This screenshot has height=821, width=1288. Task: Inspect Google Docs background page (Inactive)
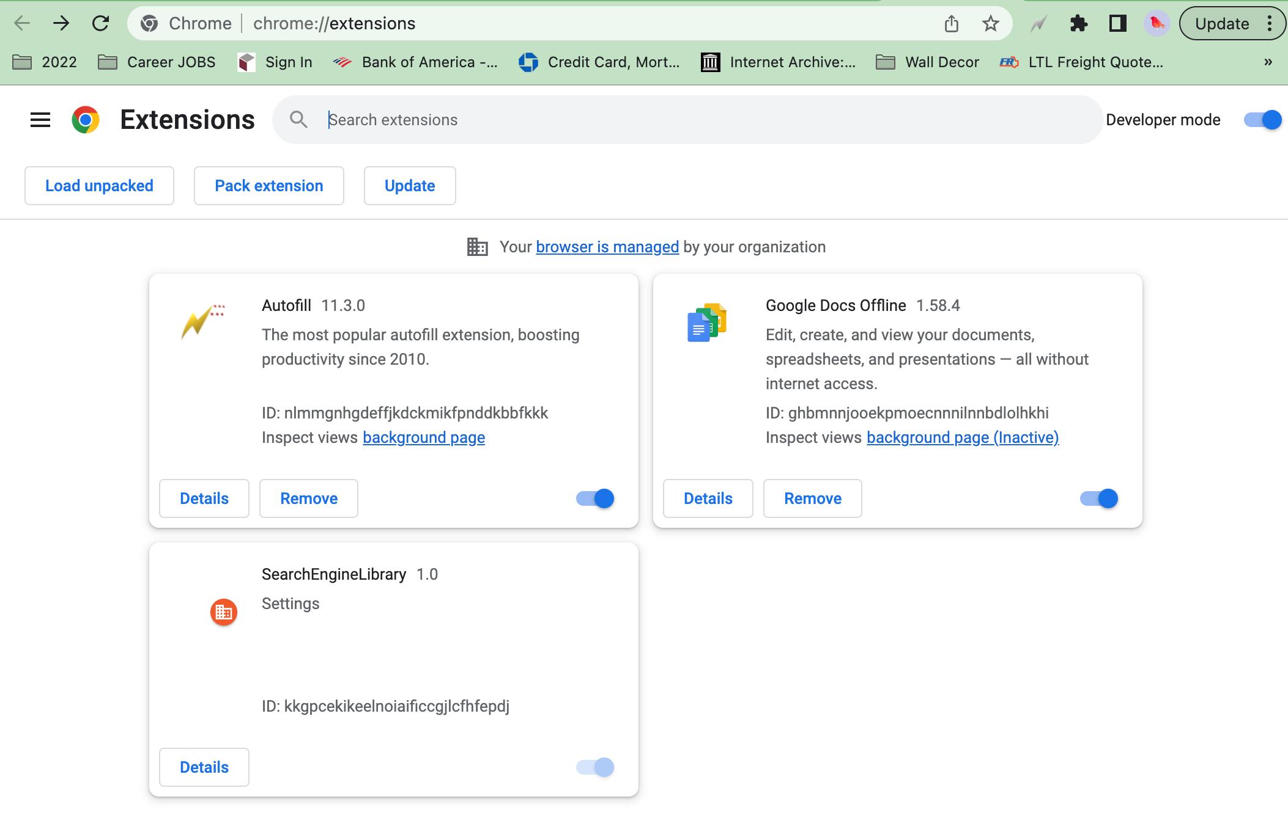963,437
